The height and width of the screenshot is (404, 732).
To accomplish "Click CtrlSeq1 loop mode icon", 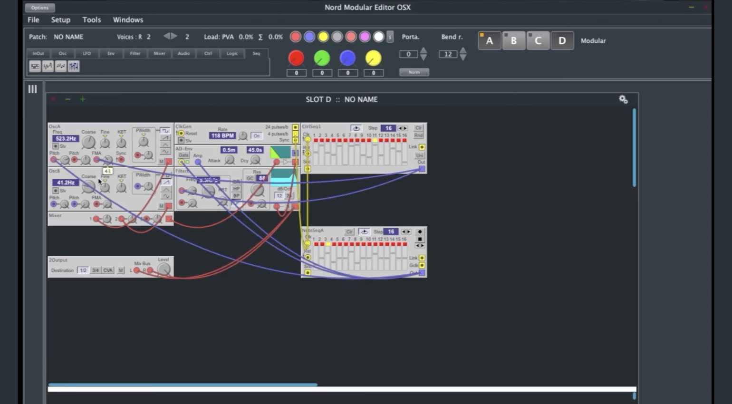I will tap(356, 128).
